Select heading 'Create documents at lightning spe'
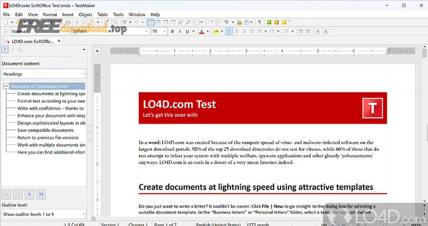 point(51,94)
